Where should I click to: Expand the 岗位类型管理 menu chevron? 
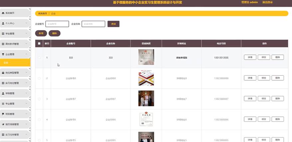(x=26, y=73)
